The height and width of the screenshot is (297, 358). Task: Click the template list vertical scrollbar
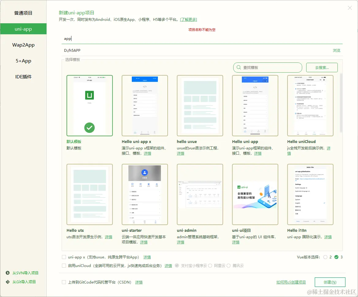click(x=341, y=103)
